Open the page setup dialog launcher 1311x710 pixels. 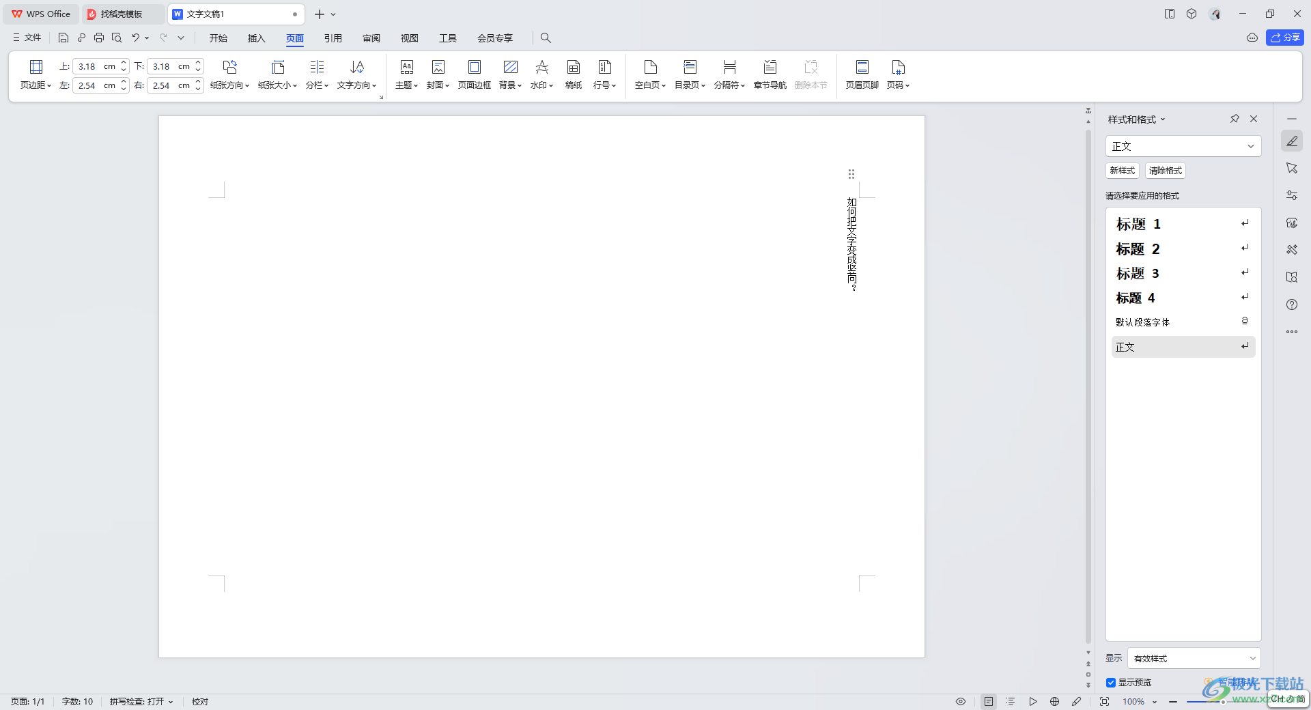point(381,97)
